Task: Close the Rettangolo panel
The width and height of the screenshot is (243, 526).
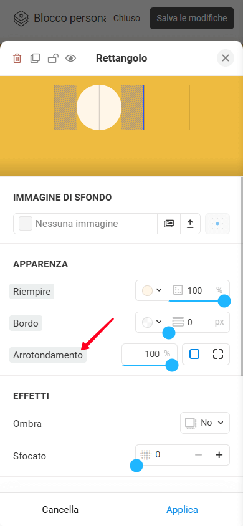Action: [x=226, y=58]
